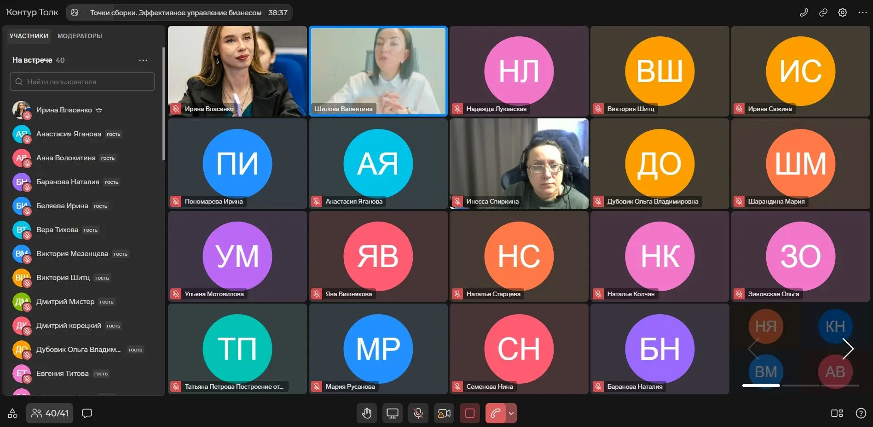Open the help question mark icon
The height and width of the screenshot is (427, 873).
click(861, 413)
